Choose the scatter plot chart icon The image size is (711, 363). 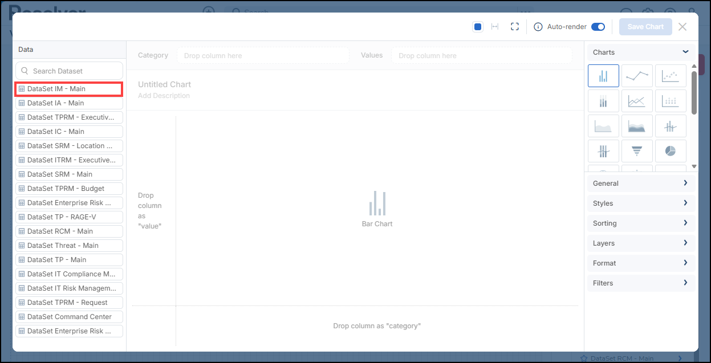pos(671,76)
